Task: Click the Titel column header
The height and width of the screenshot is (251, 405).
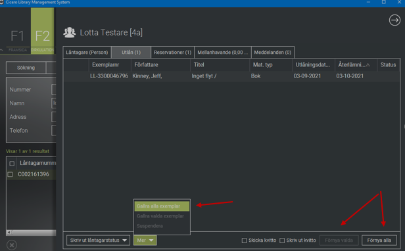Action: click(220, 65)
